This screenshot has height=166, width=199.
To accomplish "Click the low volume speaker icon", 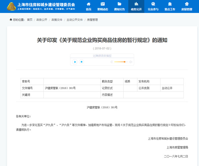I will (111, 62).
